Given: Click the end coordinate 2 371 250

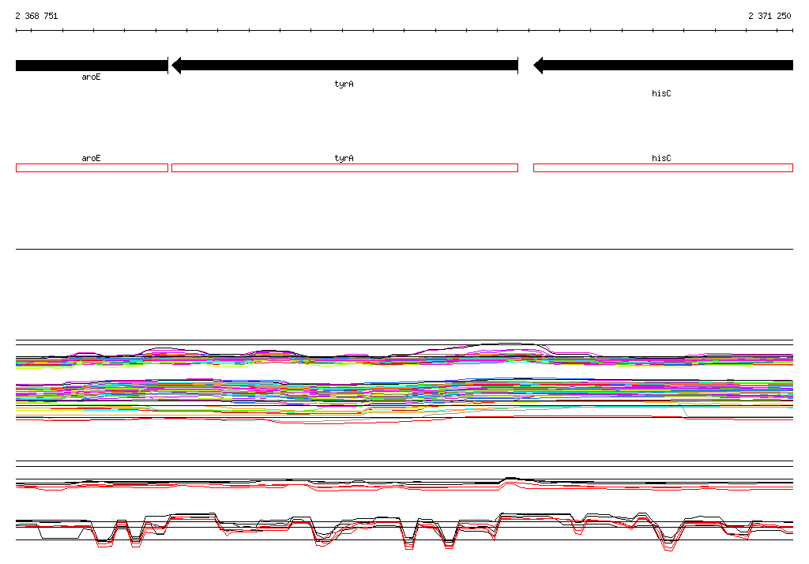Looking at the screenshot, I should [769, 16].
